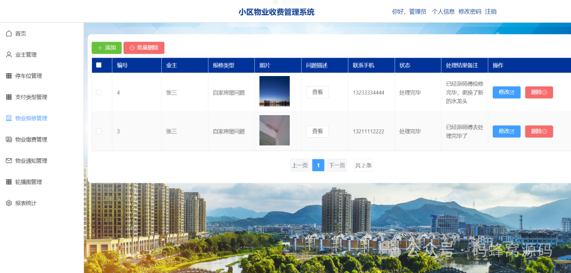Screen dimensions: 571x273
Task: Click the grid icon beside 轮播图管理
Action: pyautogui.click(x=9, y=182)
